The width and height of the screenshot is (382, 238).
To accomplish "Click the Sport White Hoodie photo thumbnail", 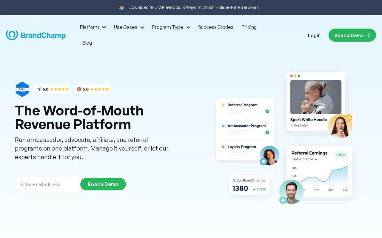I will [x=316, y=97].
